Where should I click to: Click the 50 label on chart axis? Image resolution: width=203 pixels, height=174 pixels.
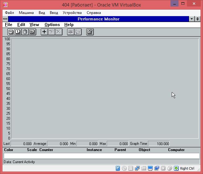tap(8, 89)
